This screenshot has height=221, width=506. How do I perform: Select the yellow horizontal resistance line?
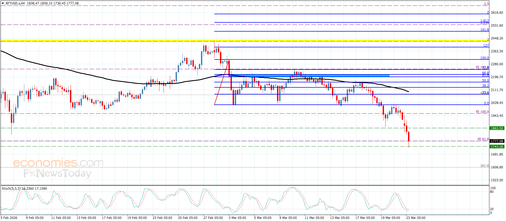click(245, 41)
